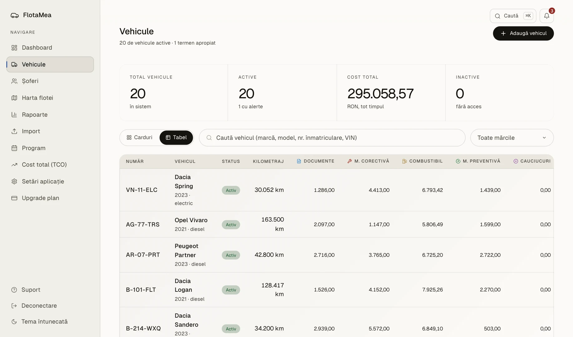Sort by the Număr column header
This screenshot has width=573, height=337.
point(135,161)
